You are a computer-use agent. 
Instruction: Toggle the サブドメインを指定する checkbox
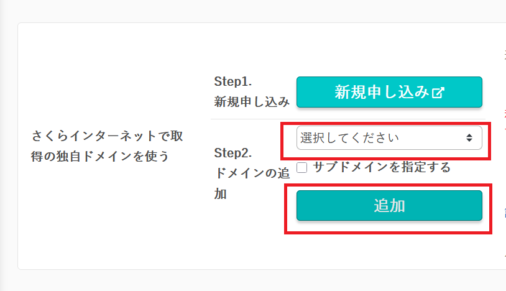pos(301,167)
